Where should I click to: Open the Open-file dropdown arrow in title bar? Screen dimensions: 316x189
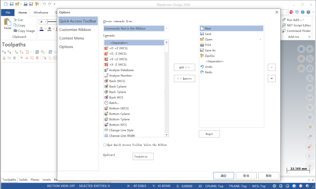pyautogui.click(x=21, y=4)
